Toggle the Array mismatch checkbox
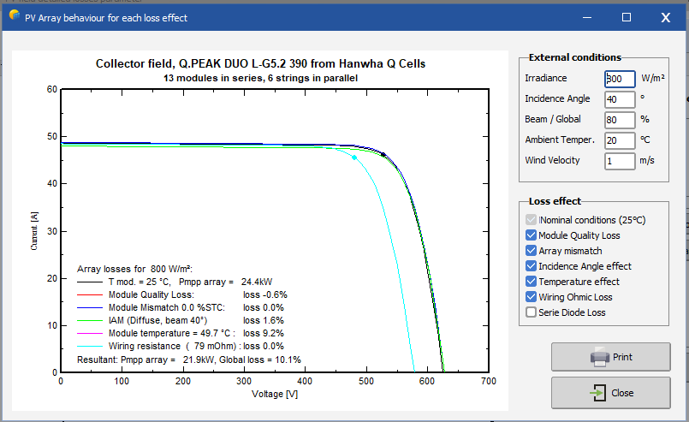 click(531, 251)
